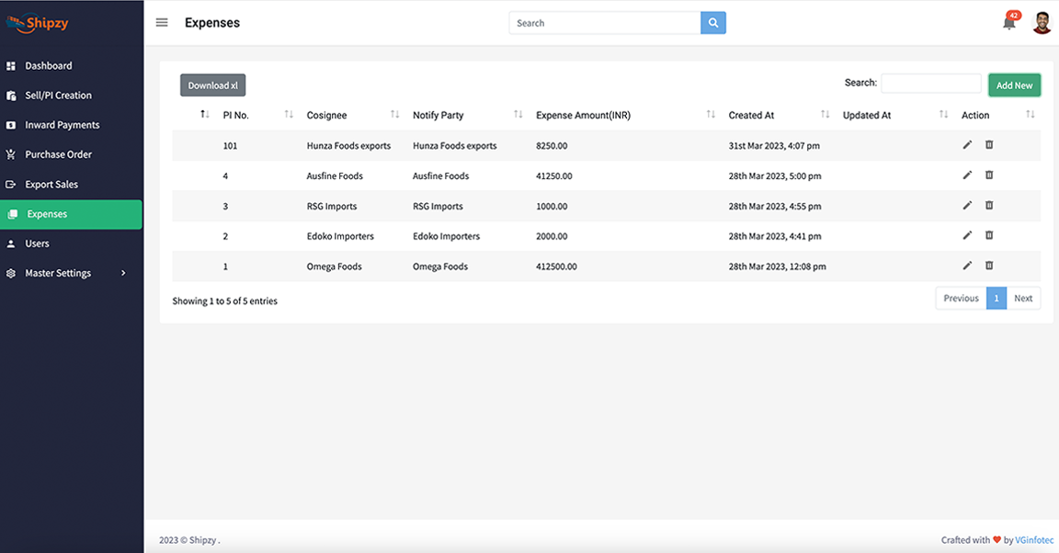Go to the Next page of entries
Screen dimensions: 1059x553
pyautogui.click(x=1023, y=298)
